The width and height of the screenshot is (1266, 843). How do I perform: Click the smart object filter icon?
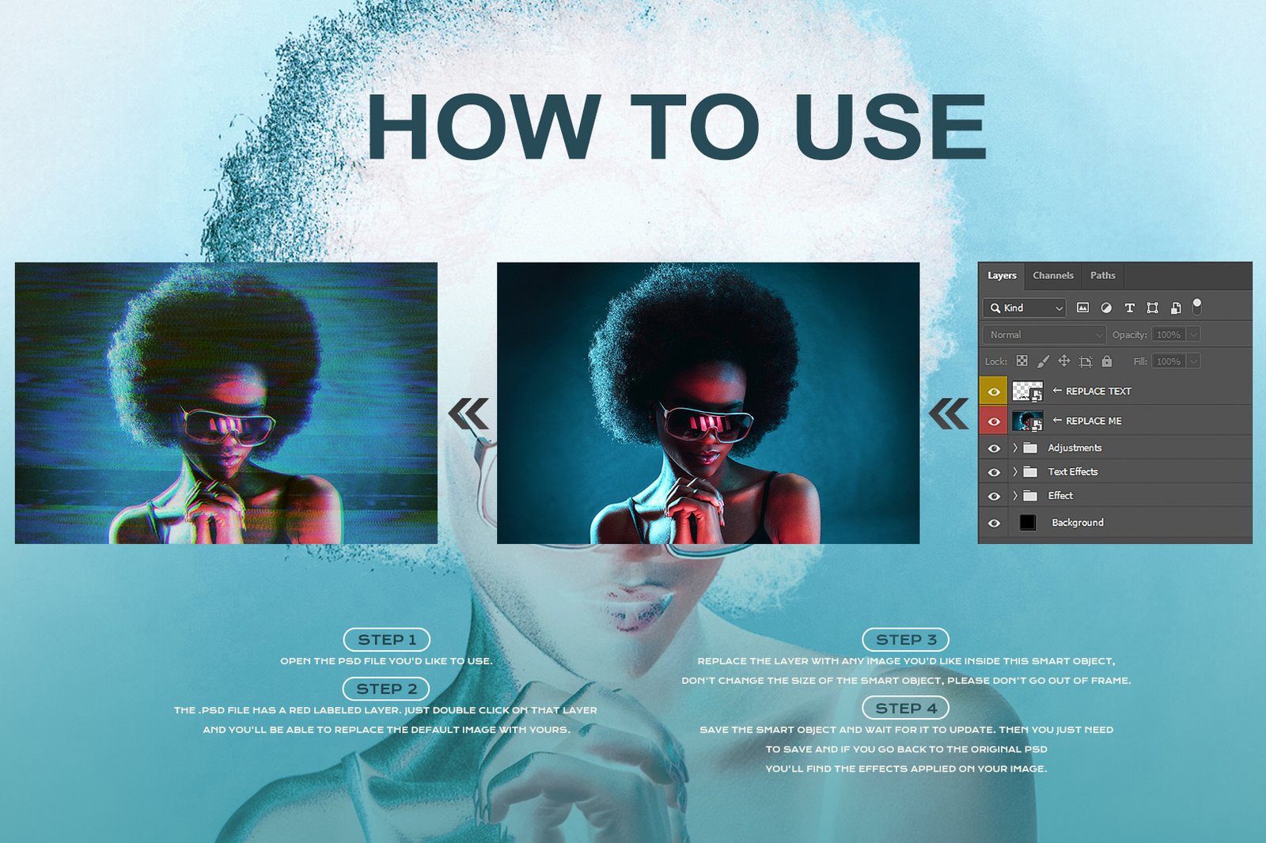1175,308
